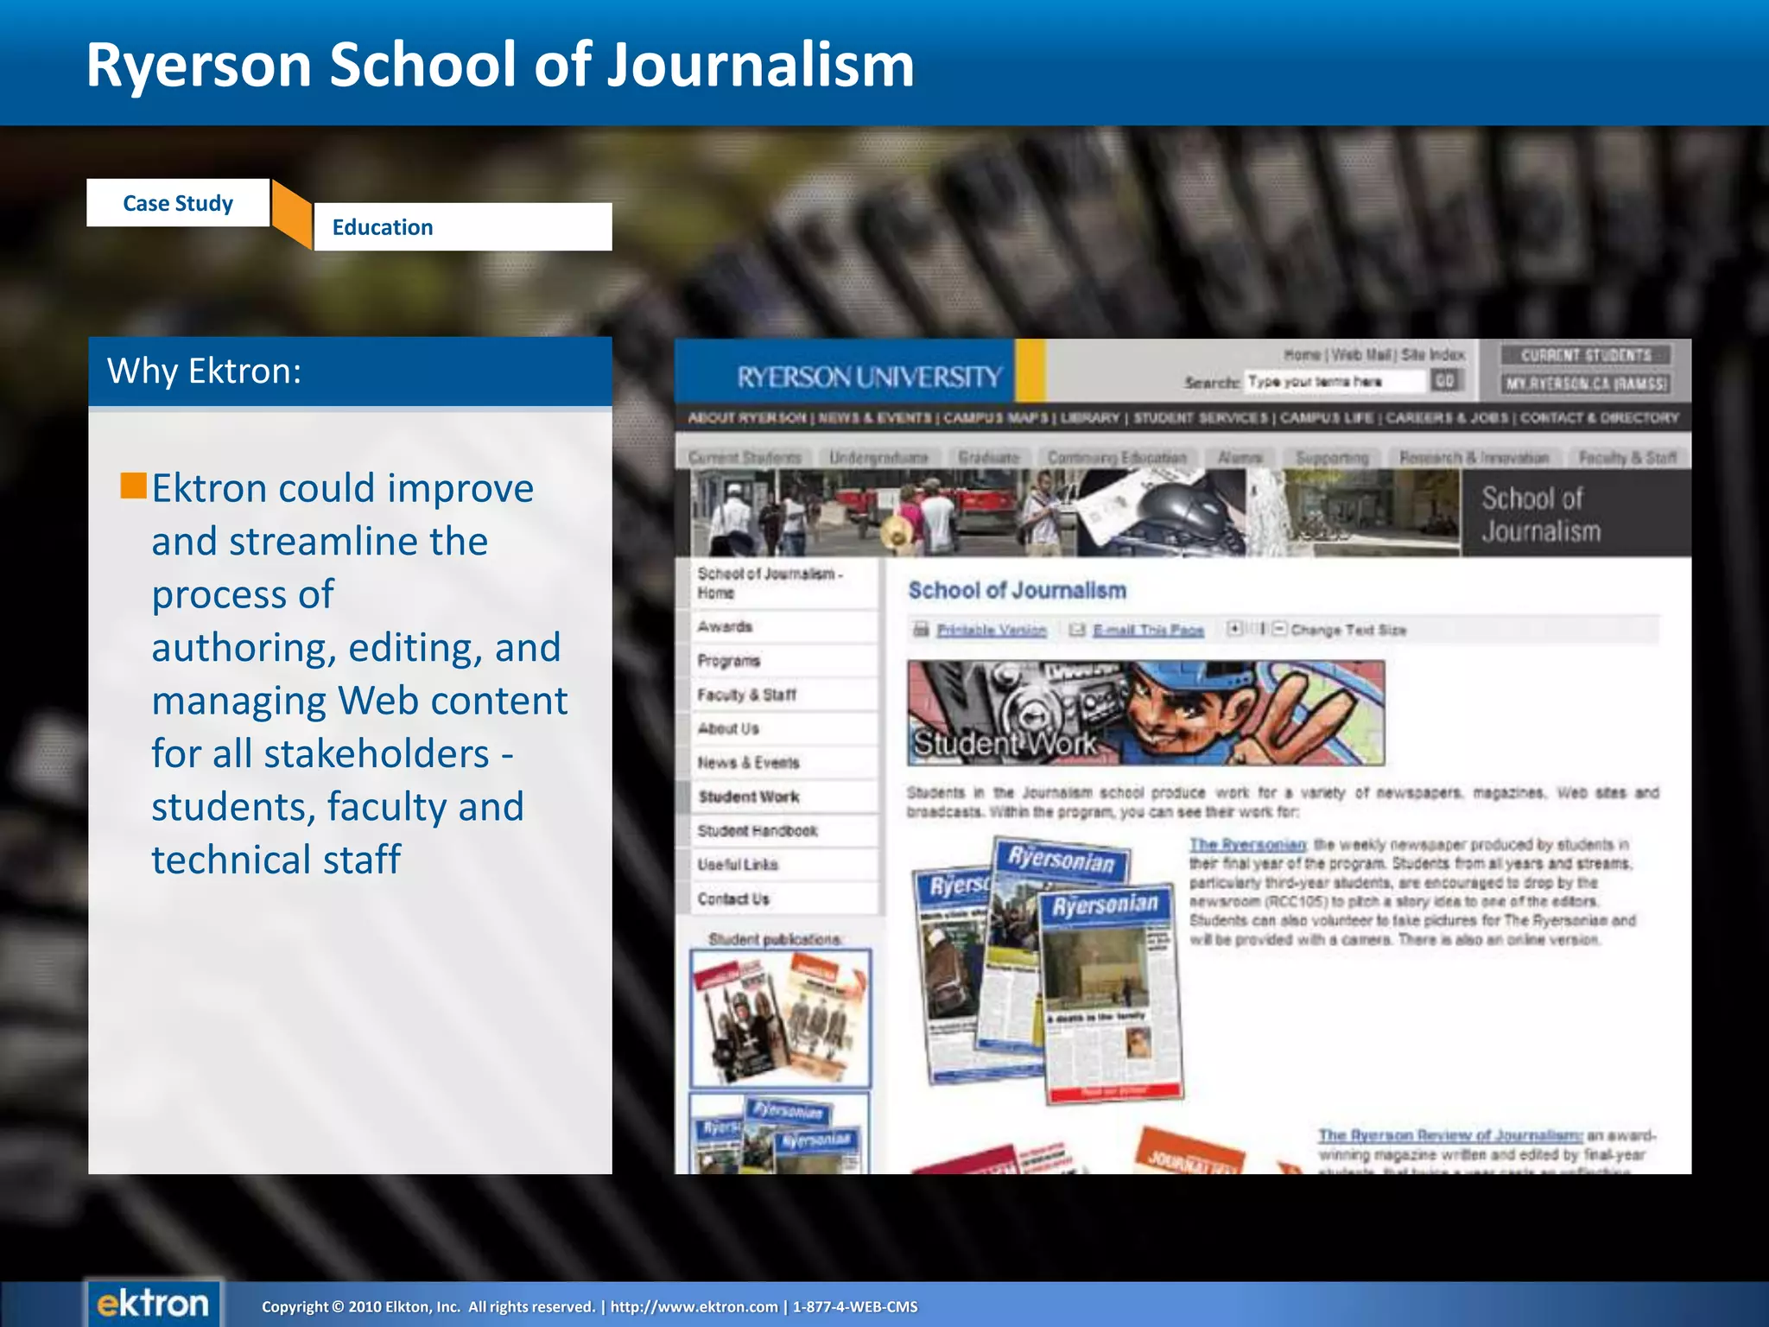
Task: Select Student Work in the sidebar
Action: click(784, 797)
